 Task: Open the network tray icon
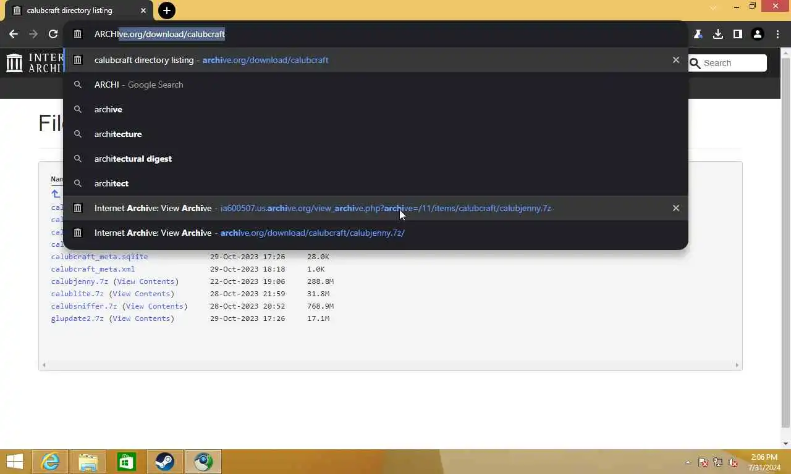click(x=717, y=462)
